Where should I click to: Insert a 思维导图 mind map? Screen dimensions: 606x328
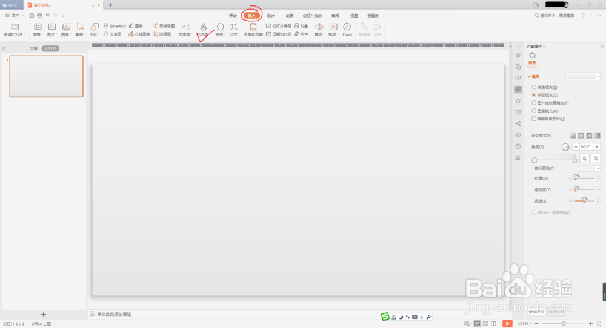[164, 26]
